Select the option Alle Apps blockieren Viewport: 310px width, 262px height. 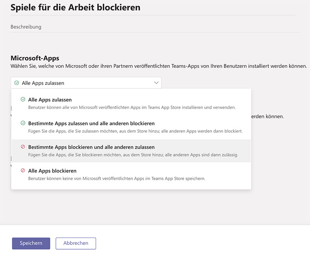coord(131,174)
